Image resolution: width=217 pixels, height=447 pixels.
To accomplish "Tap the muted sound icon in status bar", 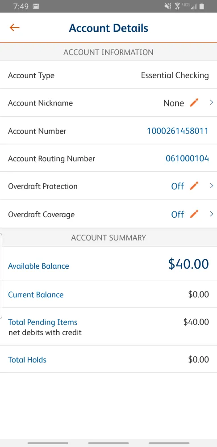I will click(167, 6).
